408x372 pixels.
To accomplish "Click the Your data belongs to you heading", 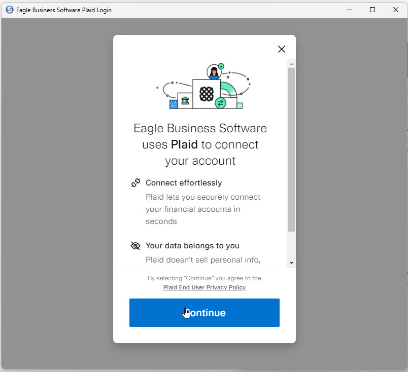I will (192, 246).
